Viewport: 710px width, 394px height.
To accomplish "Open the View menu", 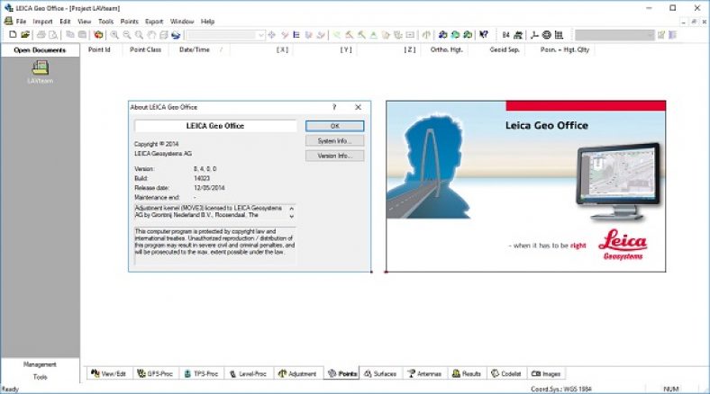I will pos(84,22).
